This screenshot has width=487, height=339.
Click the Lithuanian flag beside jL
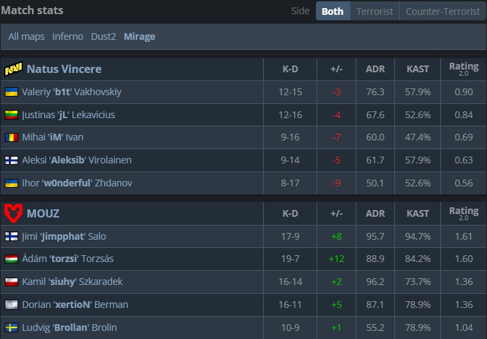11,115
